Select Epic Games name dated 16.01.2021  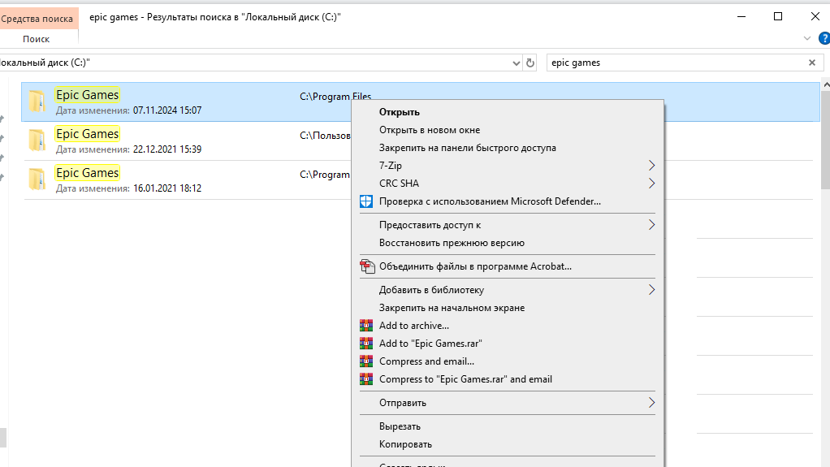coord(88,173)
